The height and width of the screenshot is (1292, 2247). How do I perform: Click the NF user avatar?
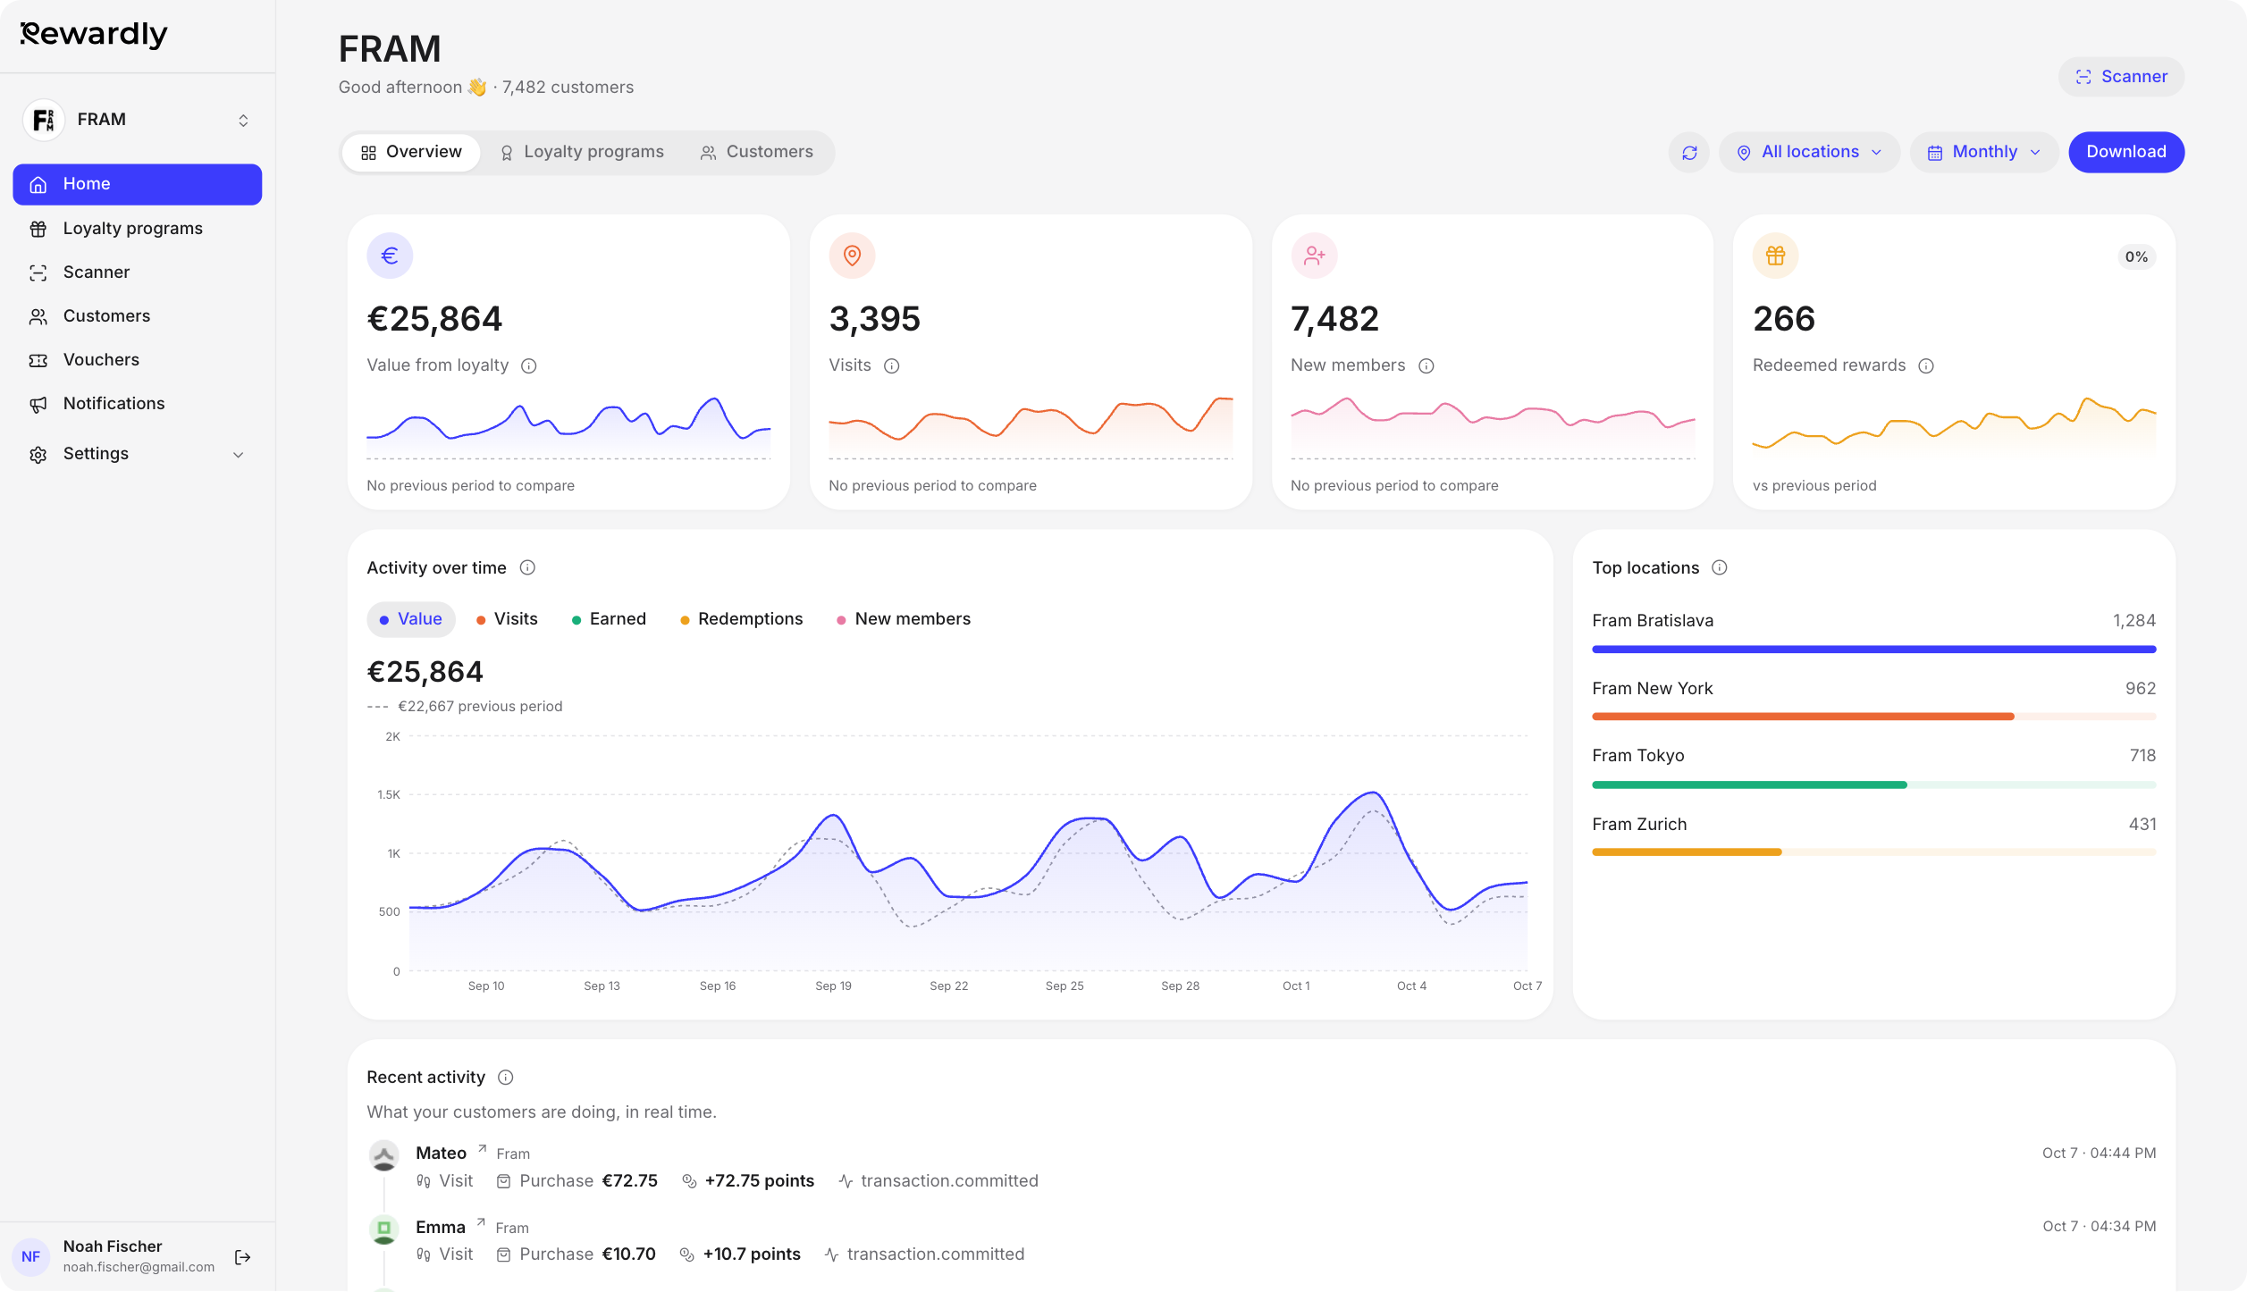[30, 1257]
